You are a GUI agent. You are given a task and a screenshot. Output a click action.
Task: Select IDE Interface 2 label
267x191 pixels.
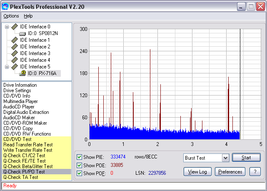coord(35,47)
